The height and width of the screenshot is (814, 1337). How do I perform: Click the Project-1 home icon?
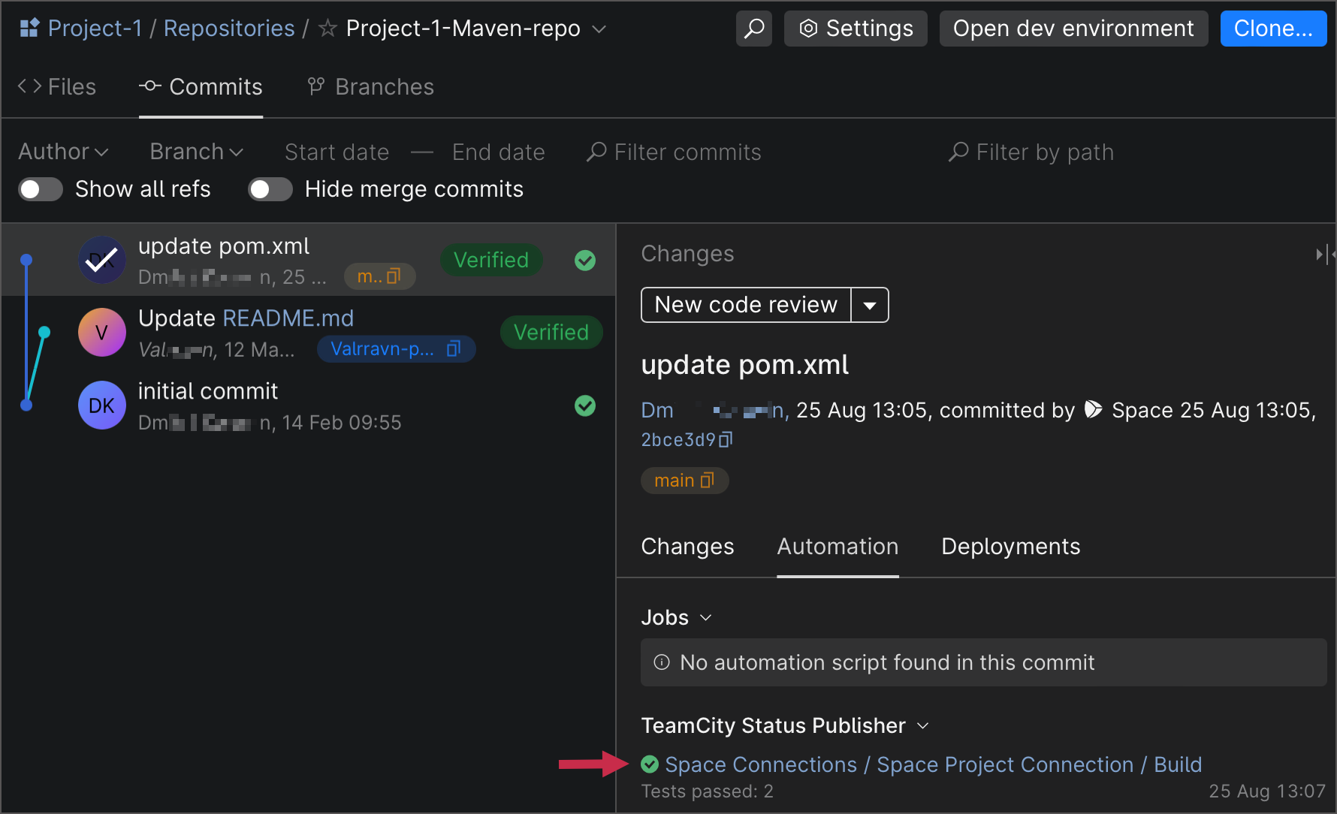point(29,29)
